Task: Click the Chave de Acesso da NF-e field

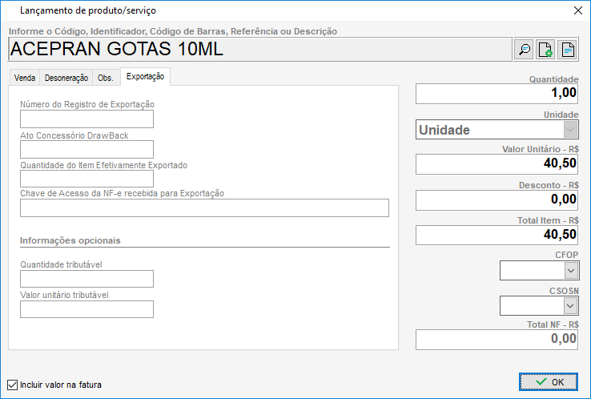Action: pos(204,208)
